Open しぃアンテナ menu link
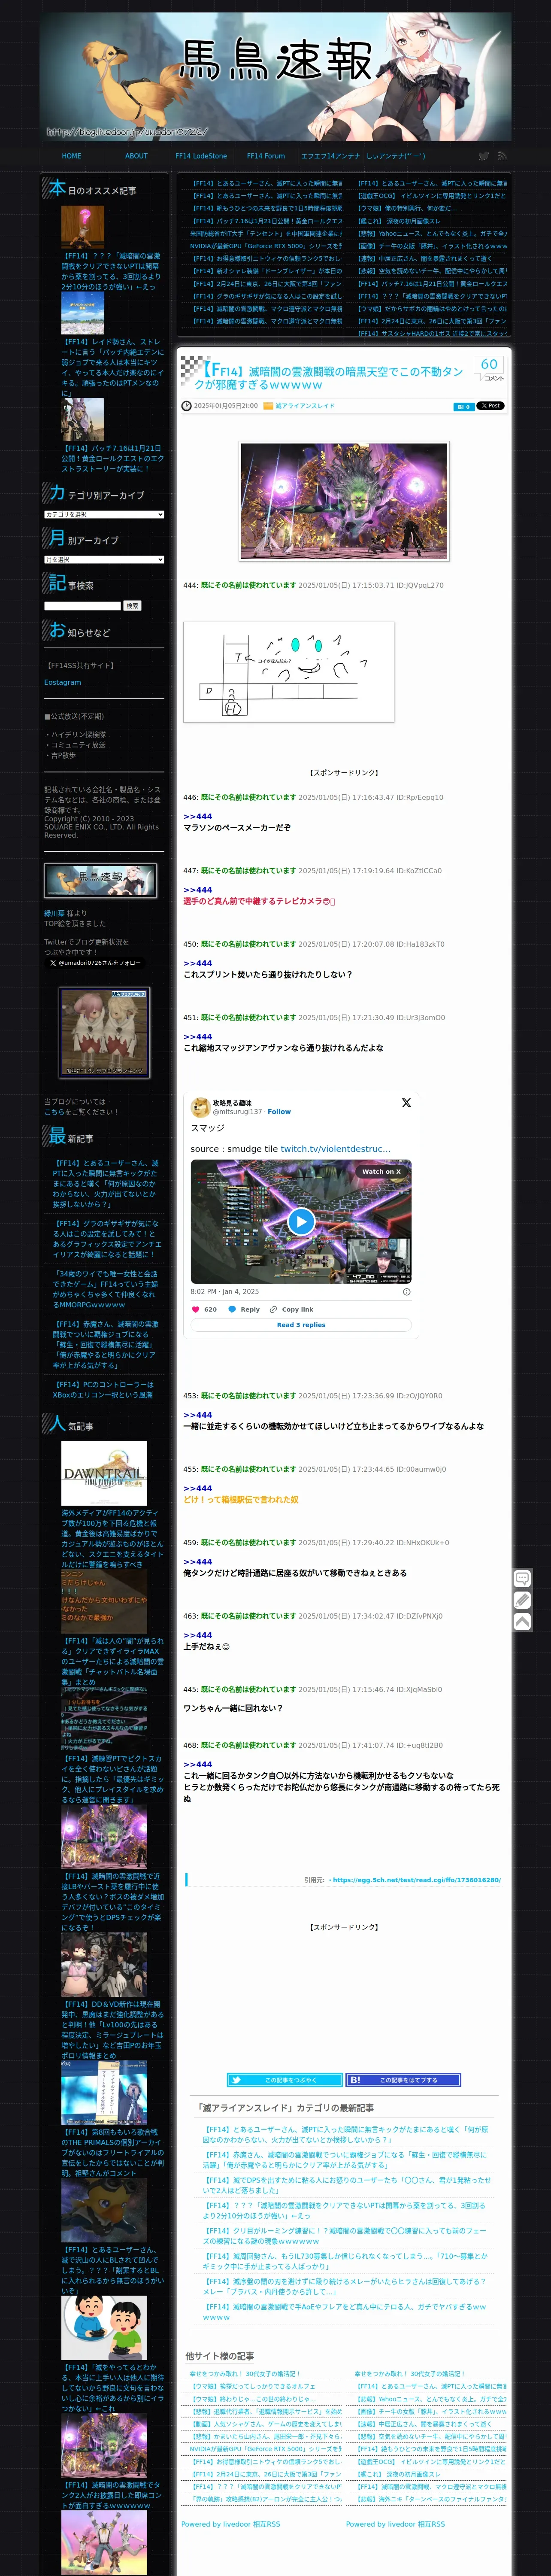 [x=396, y=156]
